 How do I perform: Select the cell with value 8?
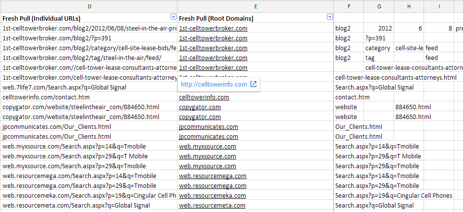439,29
